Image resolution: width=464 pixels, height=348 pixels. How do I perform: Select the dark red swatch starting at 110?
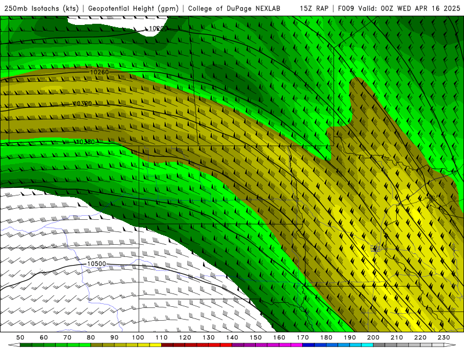(x=167, y=345)
